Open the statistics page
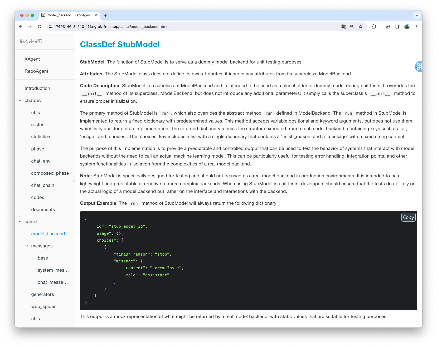 (x=41, y=137)
